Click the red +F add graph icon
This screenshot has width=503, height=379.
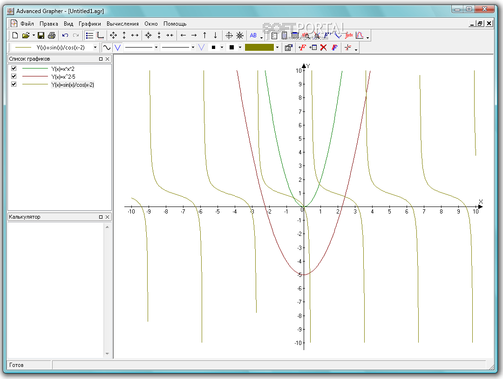coord(302,48)
